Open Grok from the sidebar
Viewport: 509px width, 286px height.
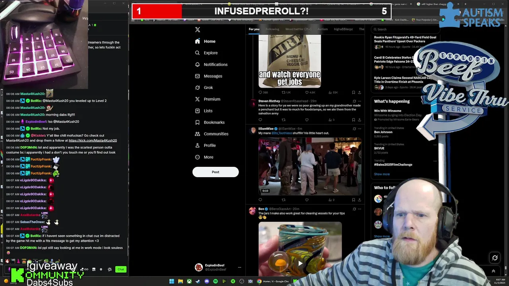204,87
